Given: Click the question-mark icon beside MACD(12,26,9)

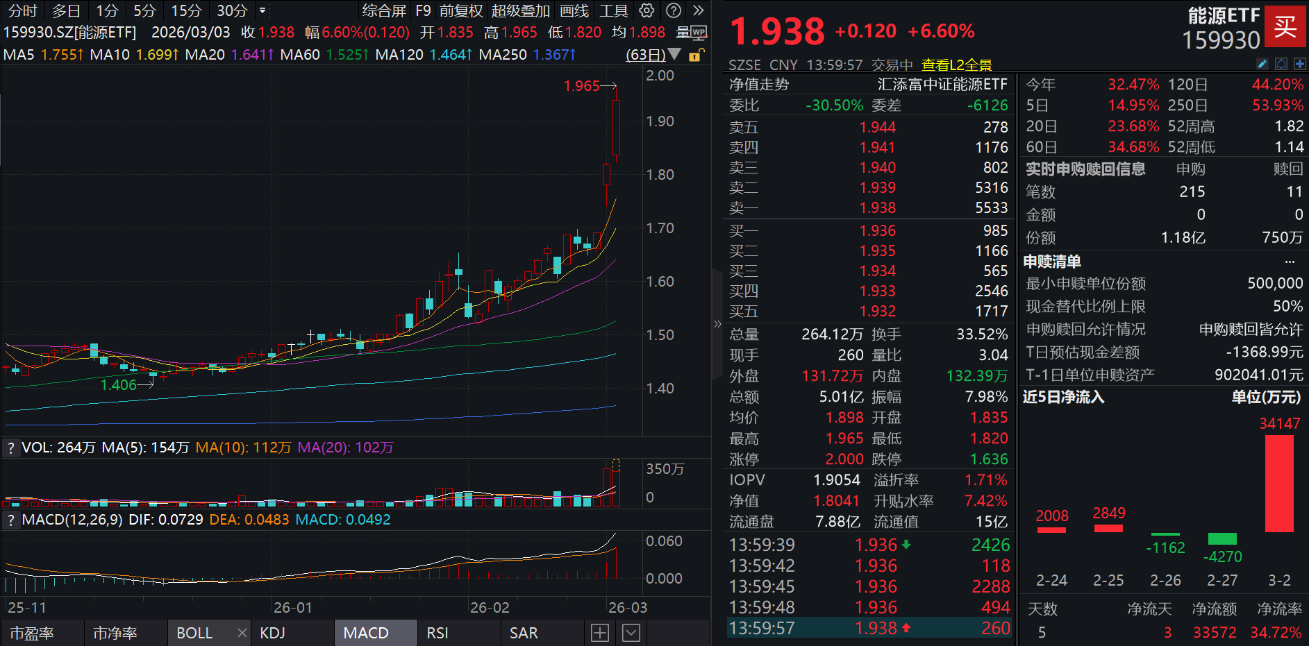Looking at the screenshot, I should 10,519.
